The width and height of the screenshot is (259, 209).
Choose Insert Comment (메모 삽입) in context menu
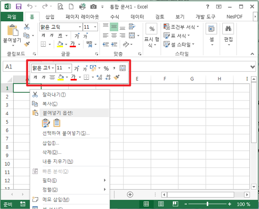click(70, 200)
